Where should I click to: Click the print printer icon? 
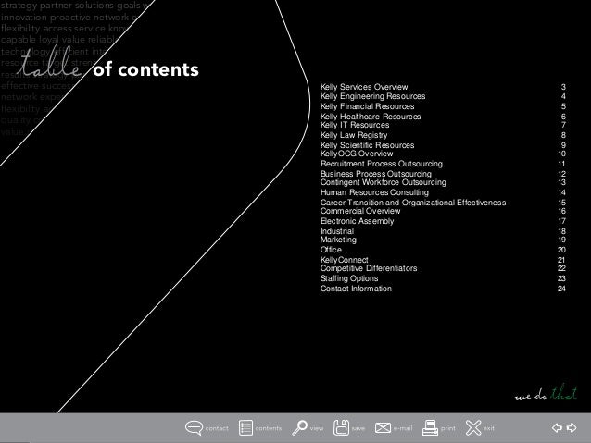pos(430,428)
